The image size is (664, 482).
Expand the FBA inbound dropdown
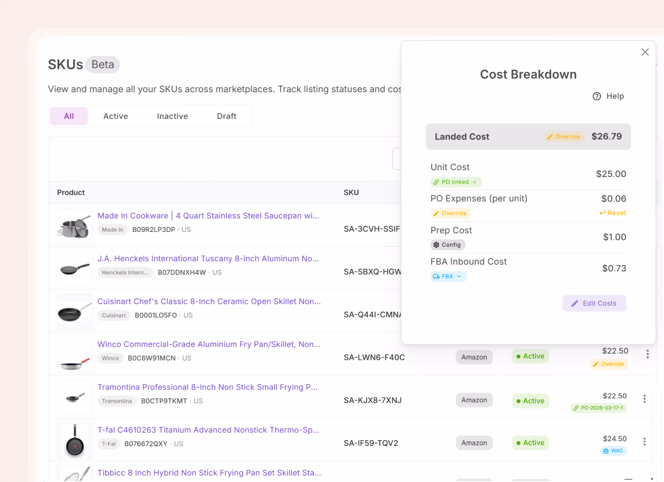[x=448, y=277]
